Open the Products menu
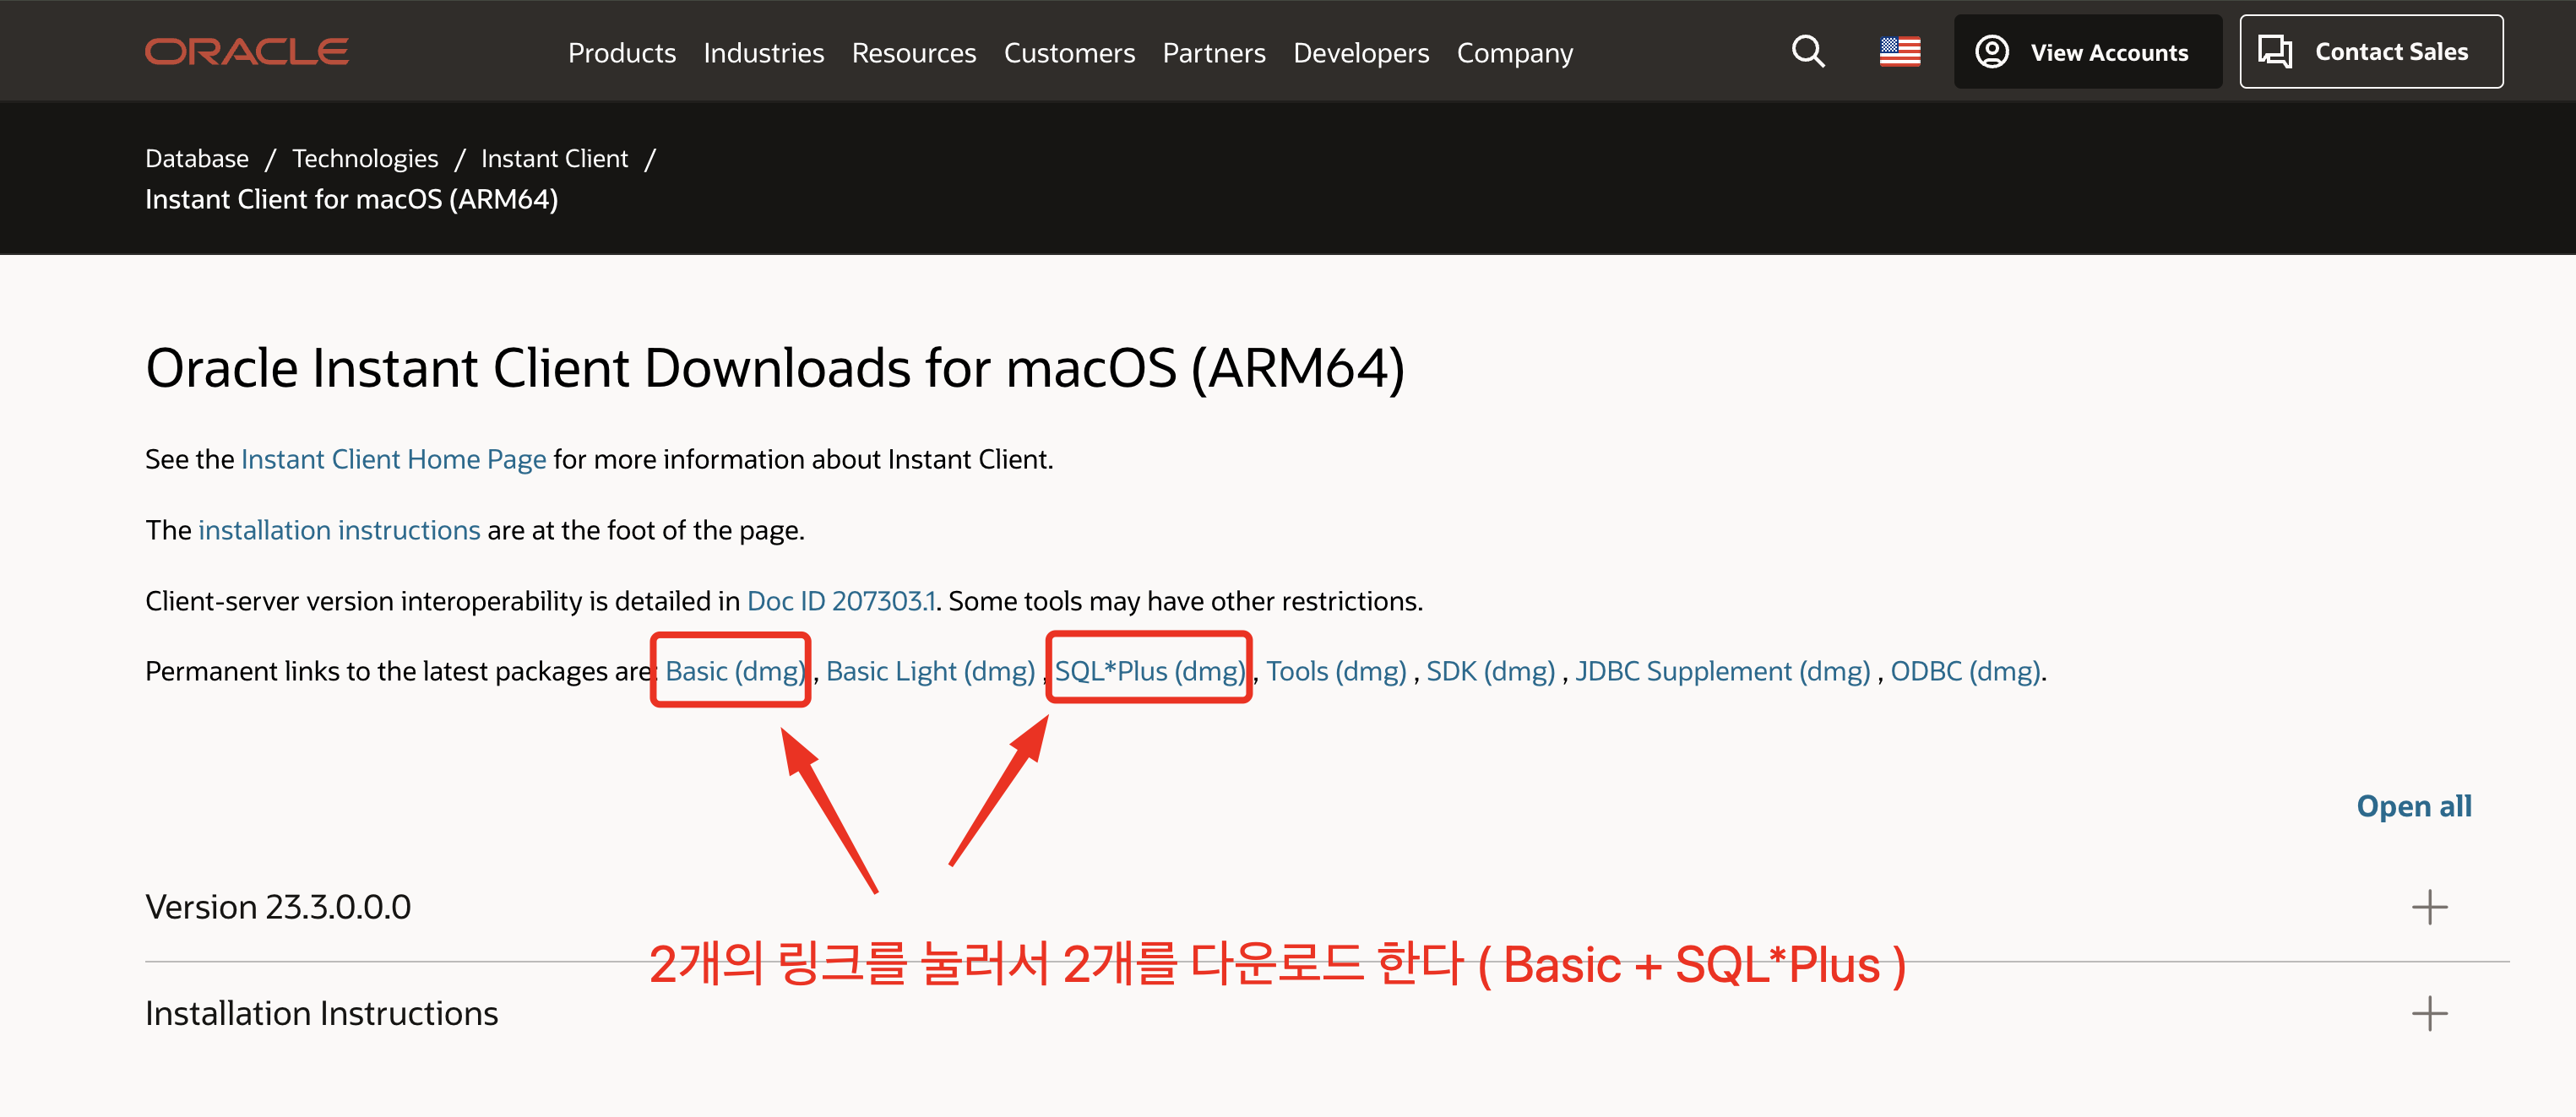 [x=621, y=53]
